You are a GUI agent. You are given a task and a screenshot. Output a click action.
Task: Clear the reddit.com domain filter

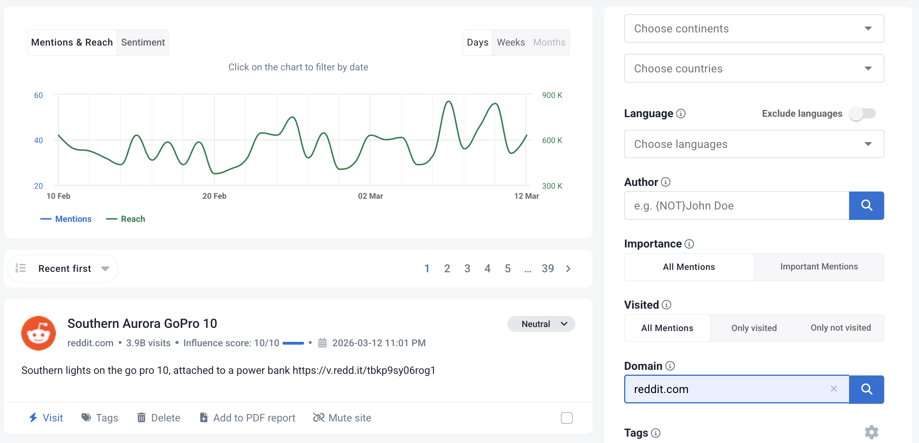point(833,389)
